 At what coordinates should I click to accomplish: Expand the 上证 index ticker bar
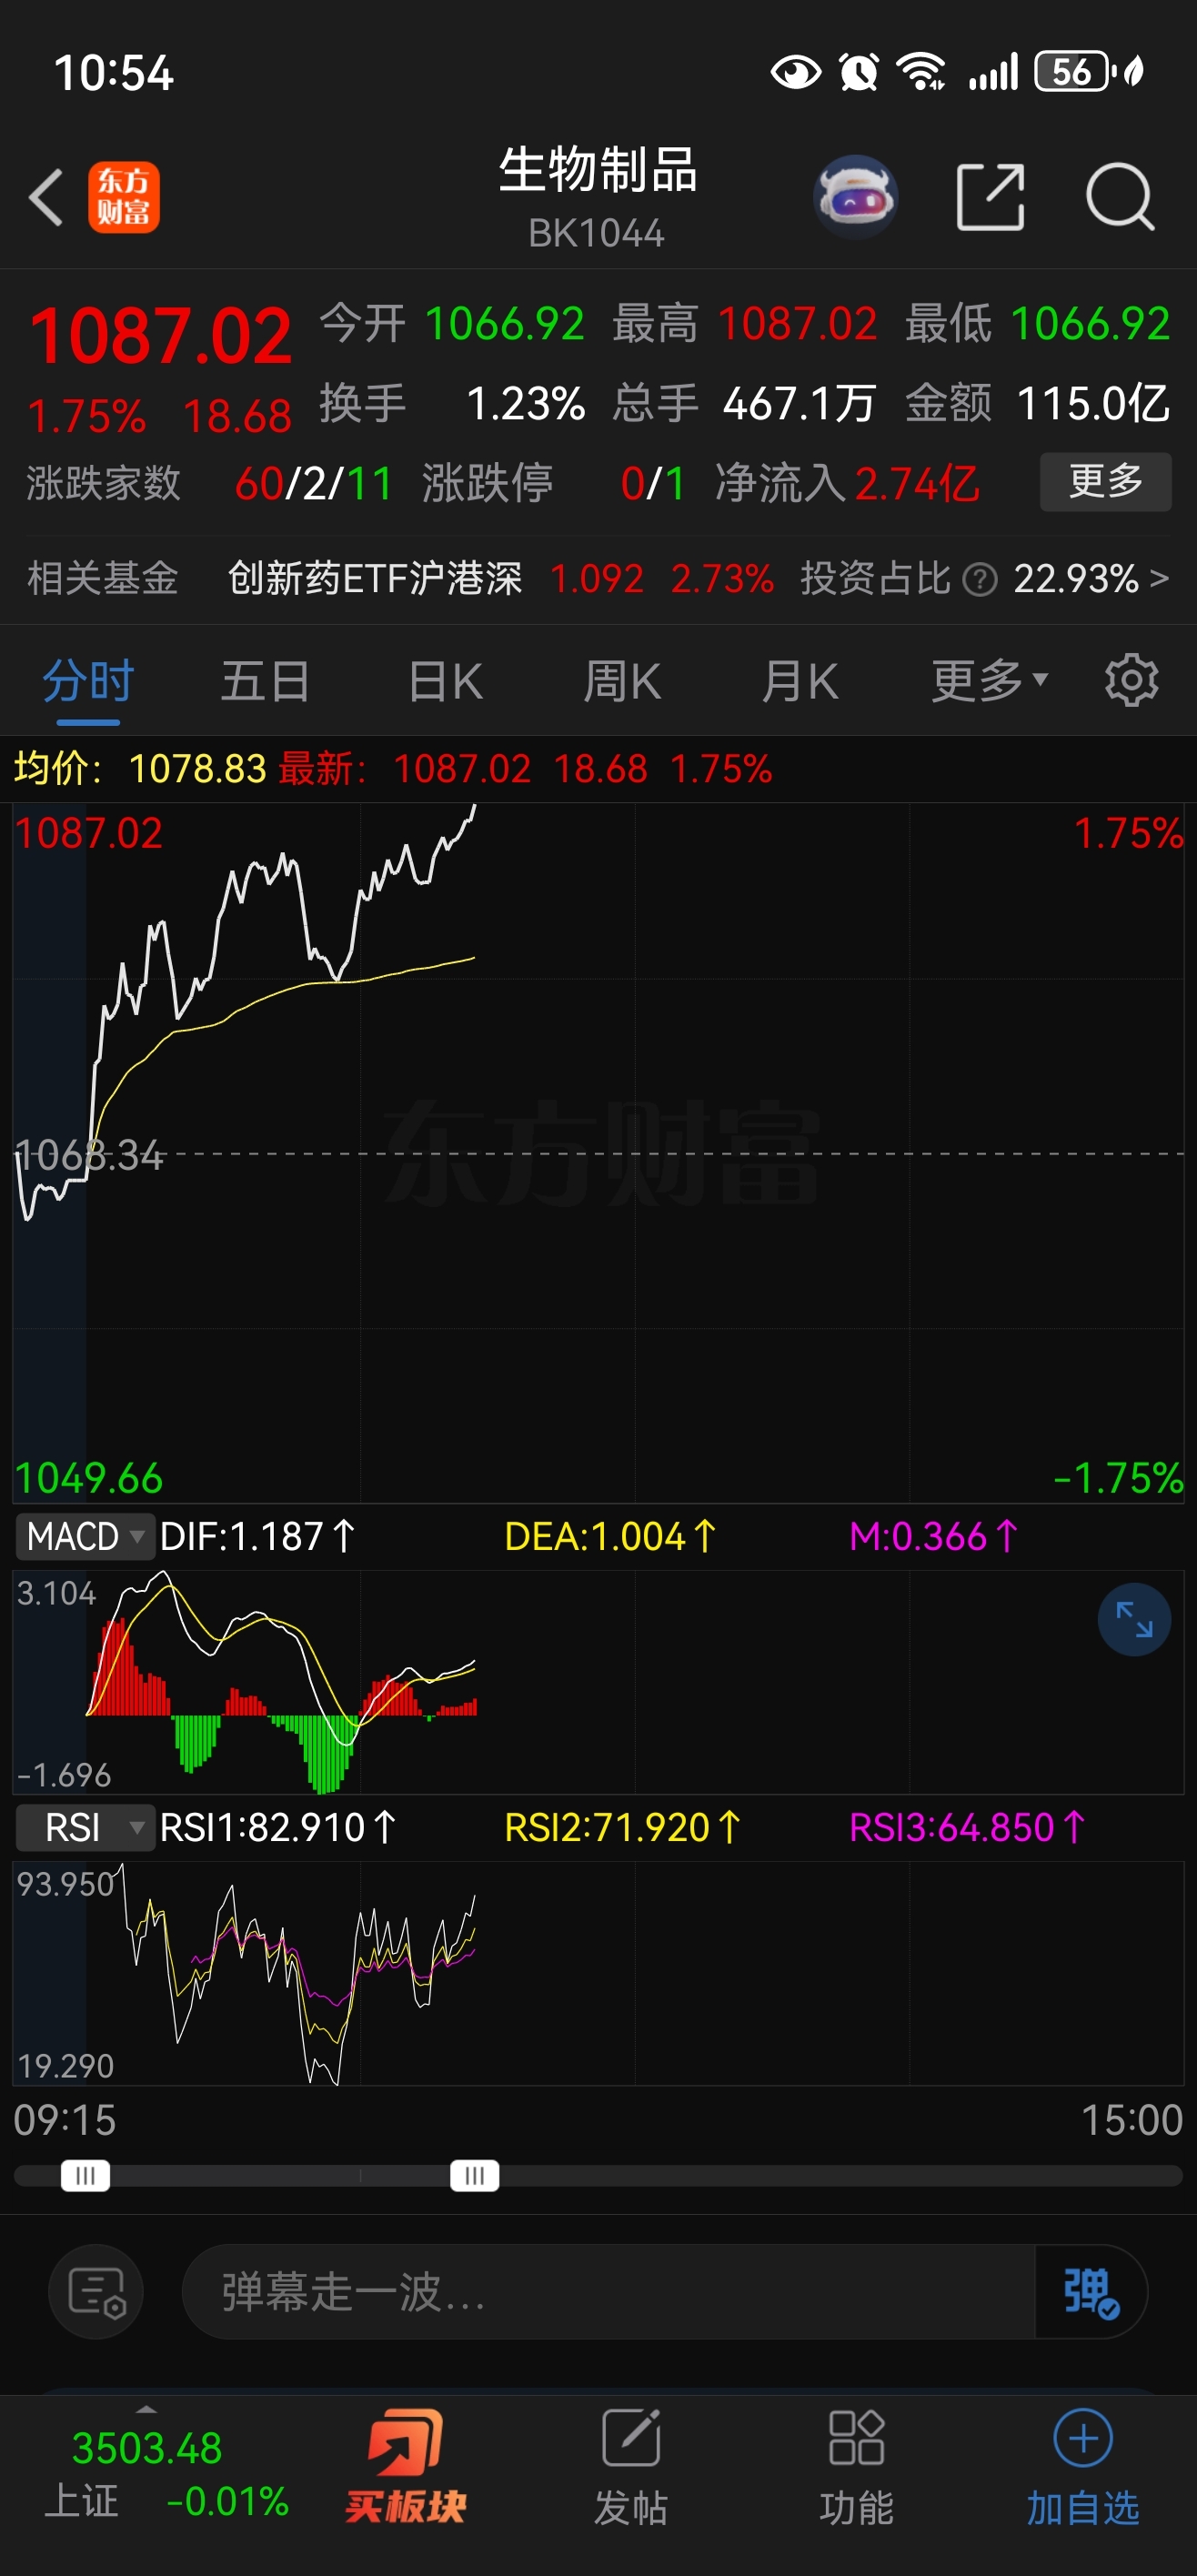pos(147,2410)
